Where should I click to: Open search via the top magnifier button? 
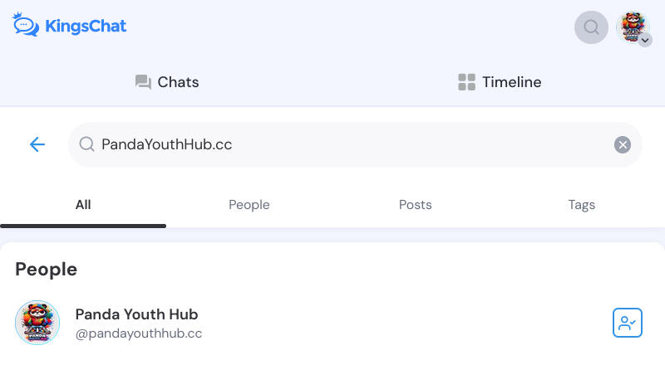tap(591, 27)
